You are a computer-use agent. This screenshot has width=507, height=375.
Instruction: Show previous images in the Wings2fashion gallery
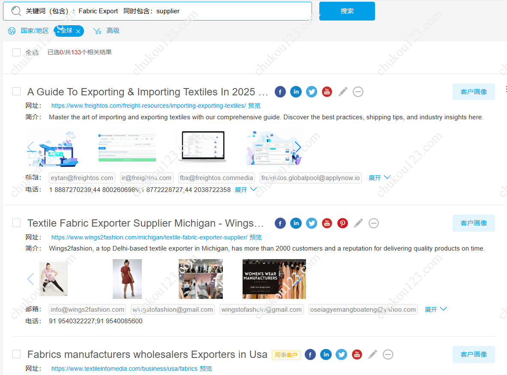[x=31, y=279]
